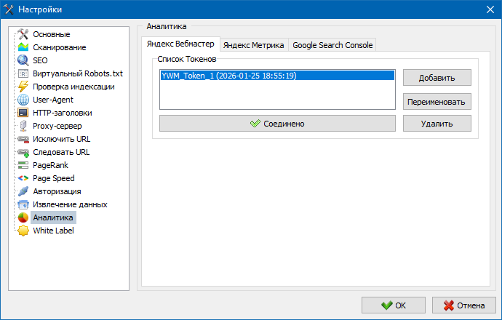Viewport: 502px width, 320px height.
Task: Click the Переименовать button
Action: 437,101
